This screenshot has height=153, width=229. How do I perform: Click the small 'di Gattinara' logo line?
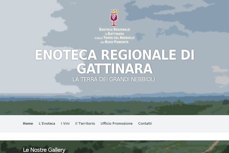tap(114, 34)
